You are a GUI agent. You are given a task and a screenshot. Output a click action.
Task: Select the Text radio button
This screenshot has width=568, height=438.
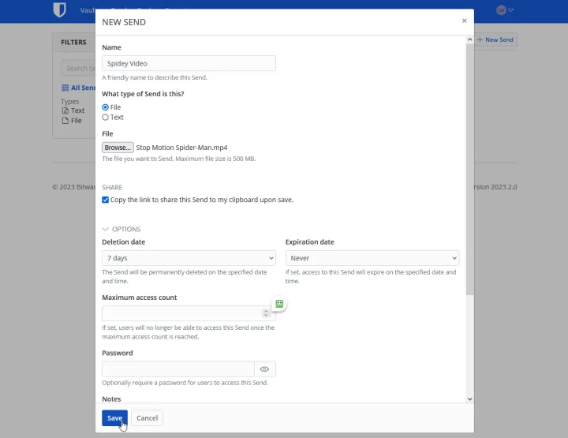(x=106, y=118)
